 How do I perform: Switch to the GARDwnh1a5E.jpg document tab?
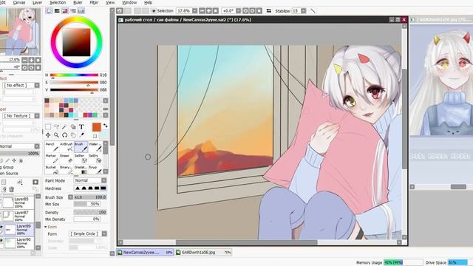(x=203, y=253)
